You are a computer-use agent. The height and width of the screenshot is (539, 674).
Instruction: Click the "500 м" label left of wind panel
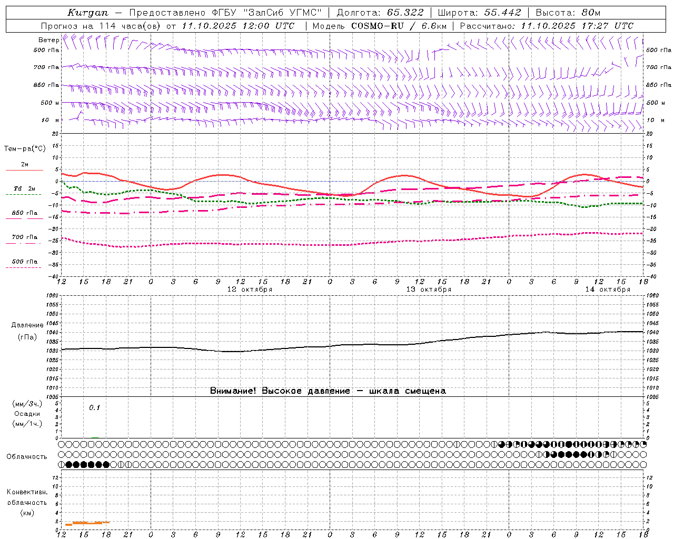tap(49, 103)
